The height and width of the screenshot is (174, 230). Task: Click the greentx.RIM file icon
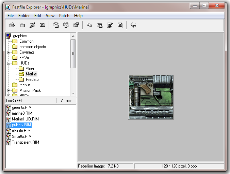click(x=9, y=108)
